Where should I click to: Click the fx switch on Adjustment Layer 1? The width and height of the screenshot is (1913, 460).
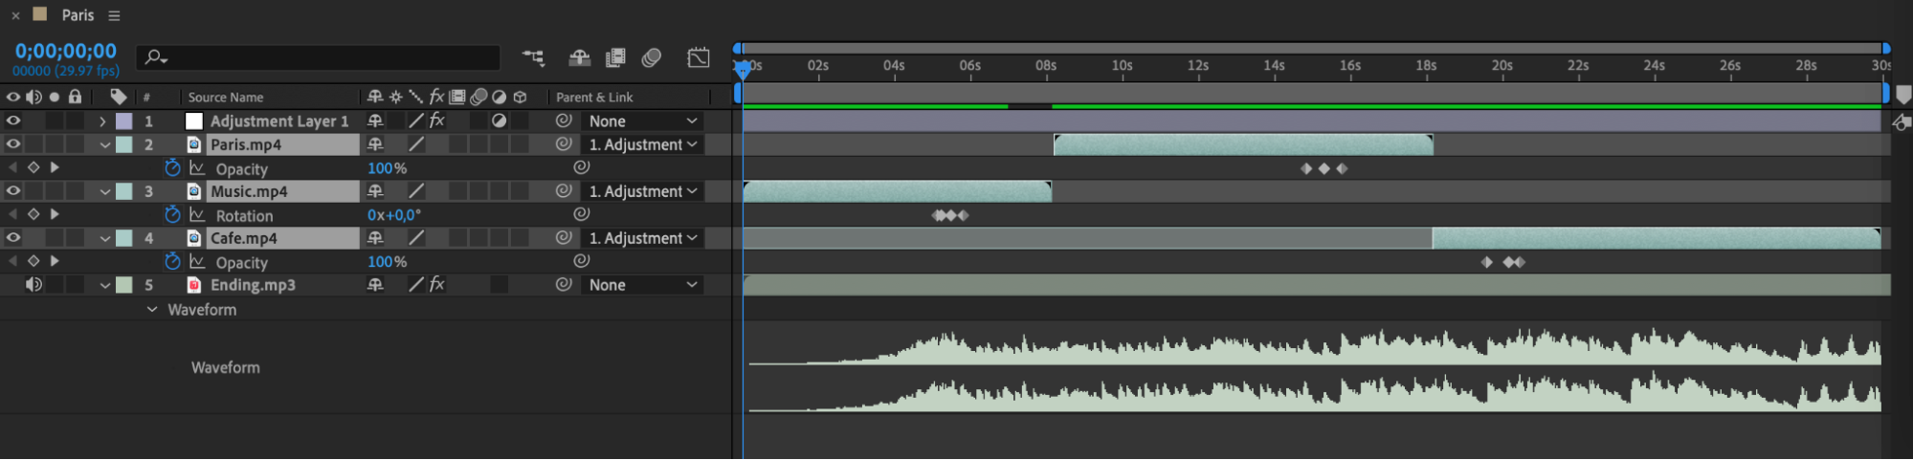click(x=436, y=121)
